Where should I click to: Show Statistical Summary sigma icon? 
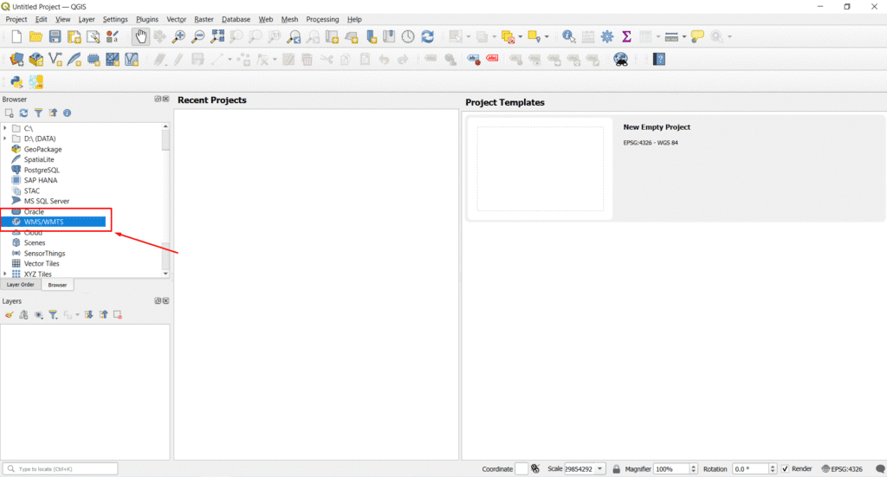pos(626,36)
